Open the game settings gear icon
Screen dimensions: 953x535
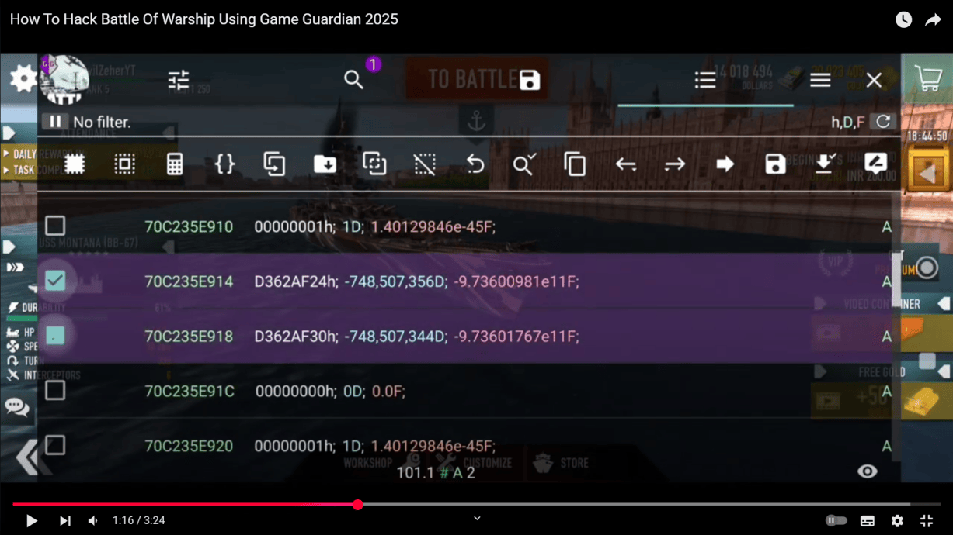(x=23, y=78)
